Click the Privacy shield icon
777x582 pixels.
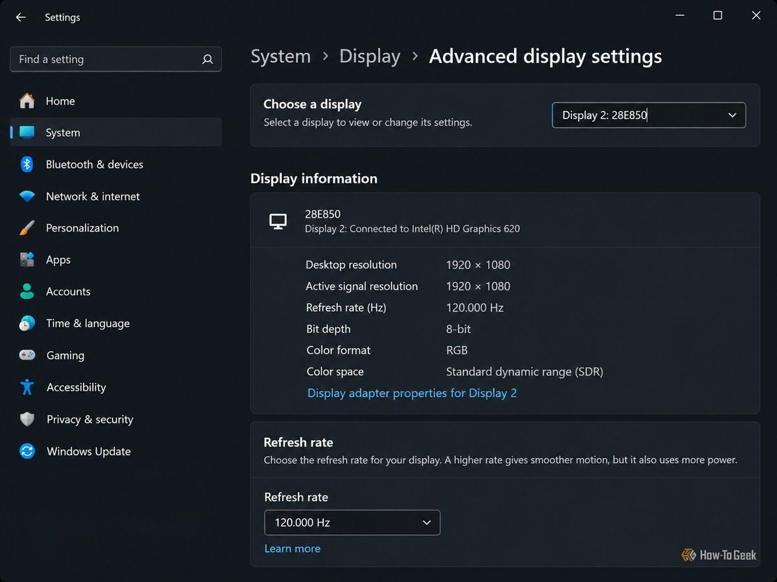click(x=27, y=419)
